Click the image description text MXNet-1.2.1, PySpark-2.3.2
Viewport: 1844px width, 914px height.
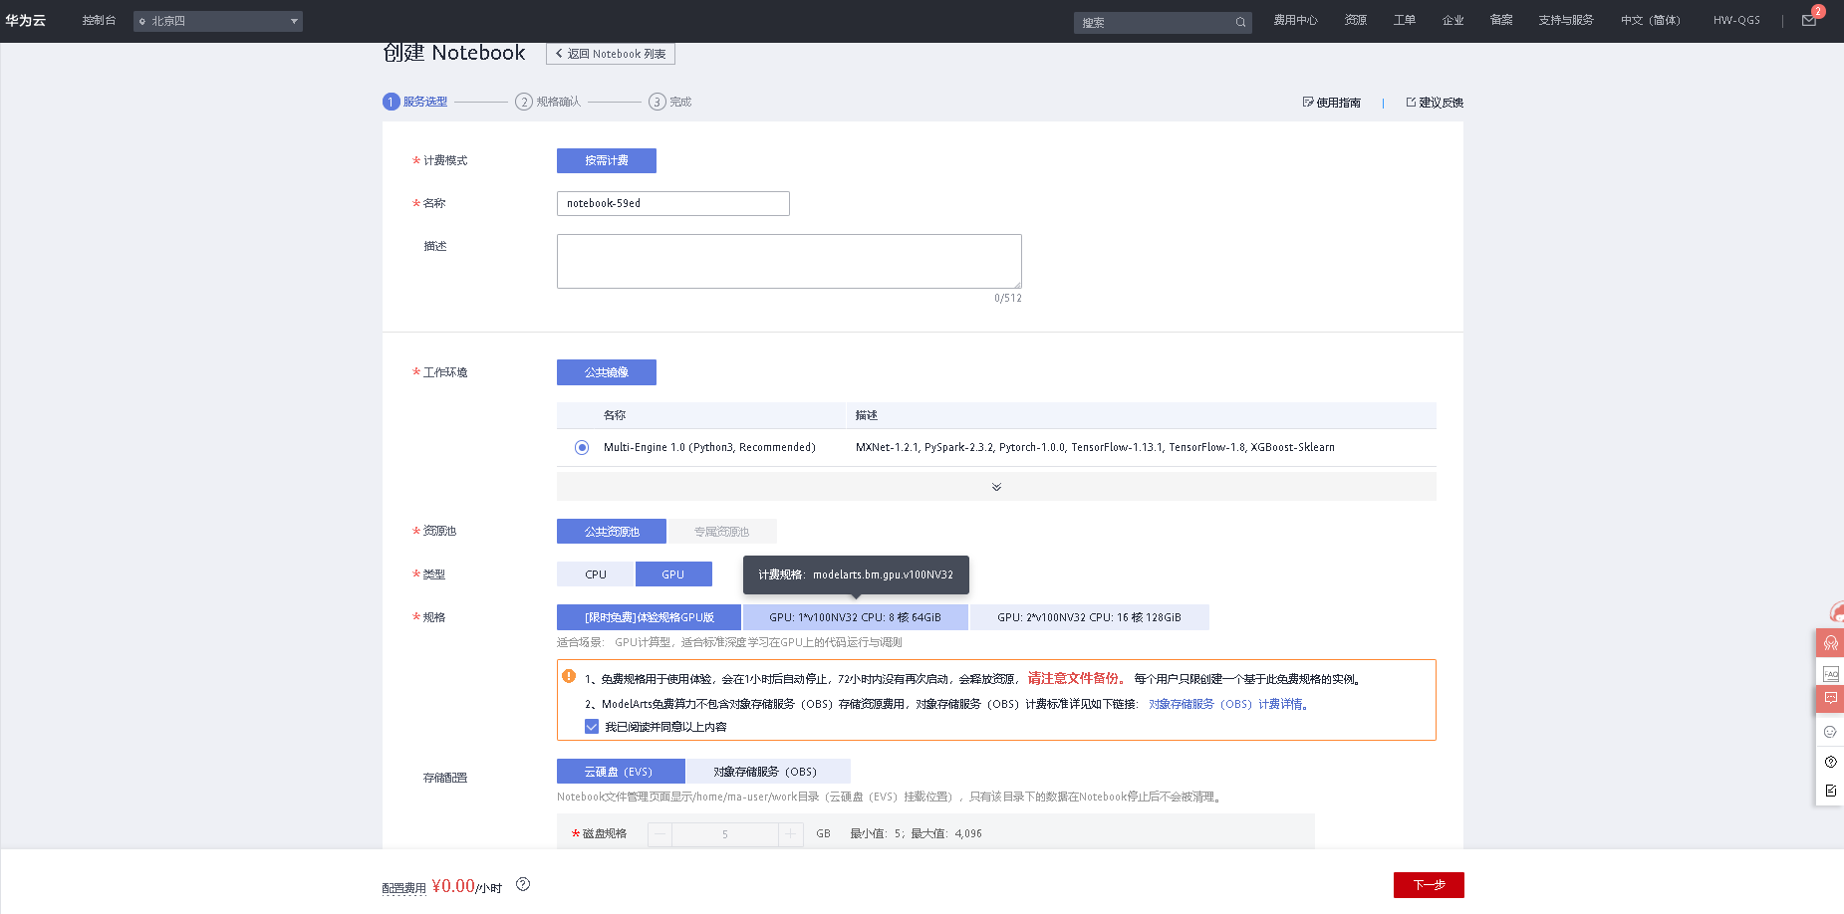(1095, 447)
